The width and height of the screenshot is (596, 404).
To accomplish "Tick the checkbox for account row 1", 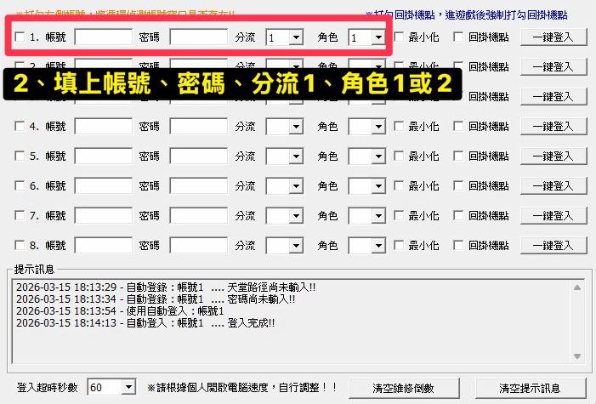I will point(20,37).
